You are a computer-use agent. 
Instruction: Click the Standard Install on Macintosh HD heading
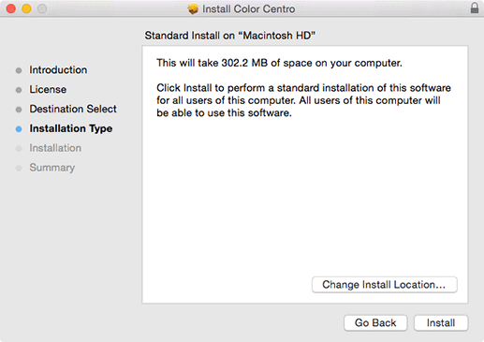click(230, 36)
